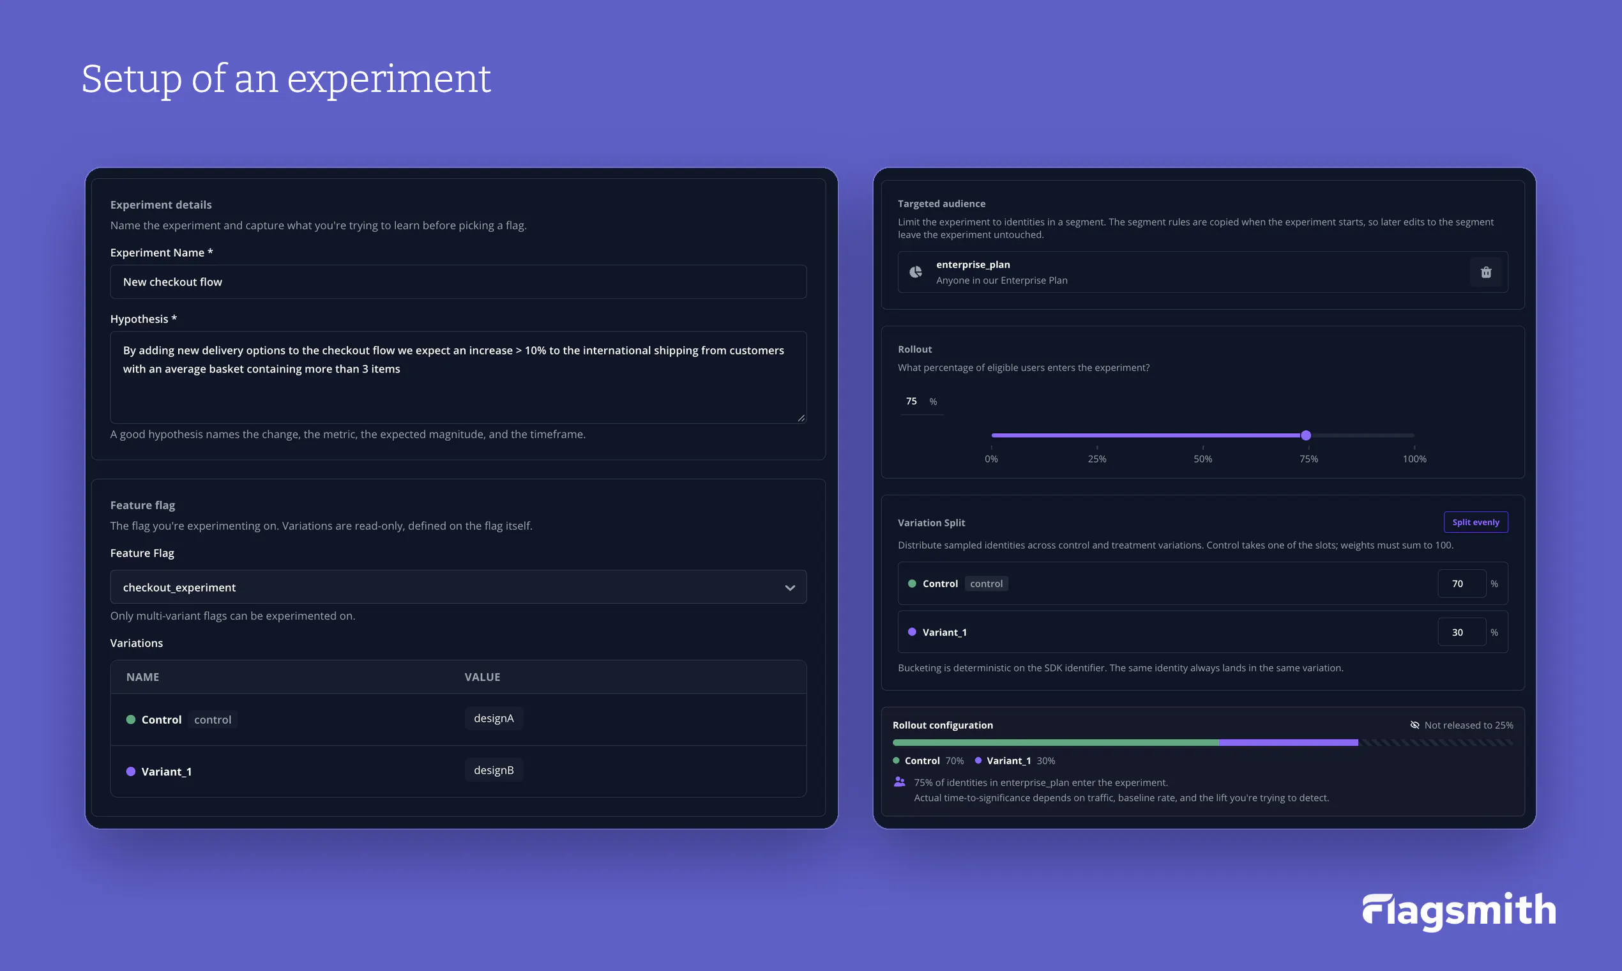This screenshot has height=971, width=1622.
Task: Click the Targeted audience heading
Action: (x=941, y=204)
